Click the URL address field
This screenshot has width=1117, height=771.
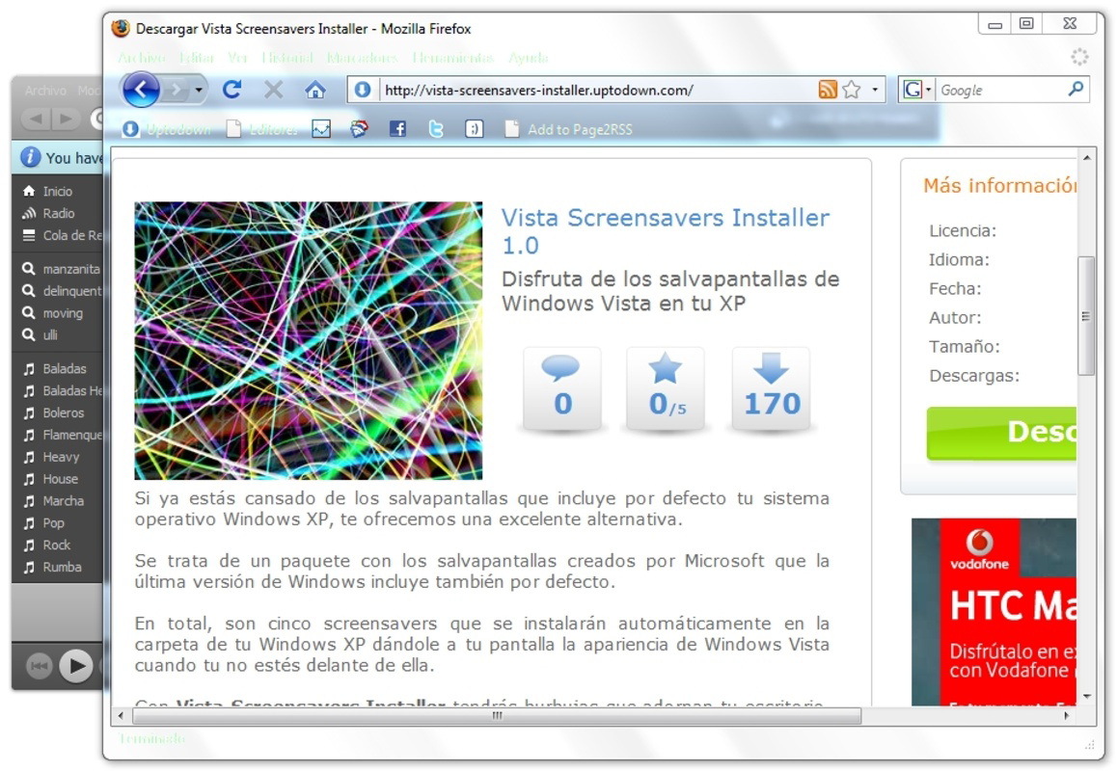tap(596, 90)
